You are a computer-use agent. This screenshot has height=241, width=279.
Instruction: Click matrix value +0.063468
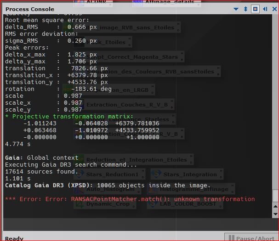(40, 130)
